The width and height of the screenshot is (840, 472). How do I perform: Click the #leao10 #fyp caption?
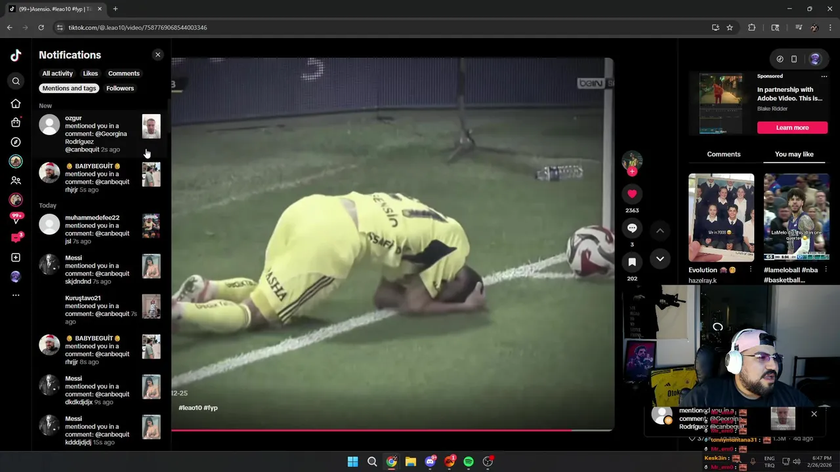[198, 408]
